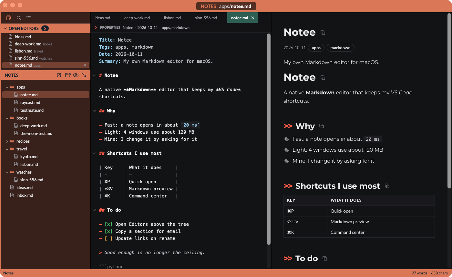Close notee.md in Open Editors list
Viewport: 452px width, 277px height.
pos(85,65)
